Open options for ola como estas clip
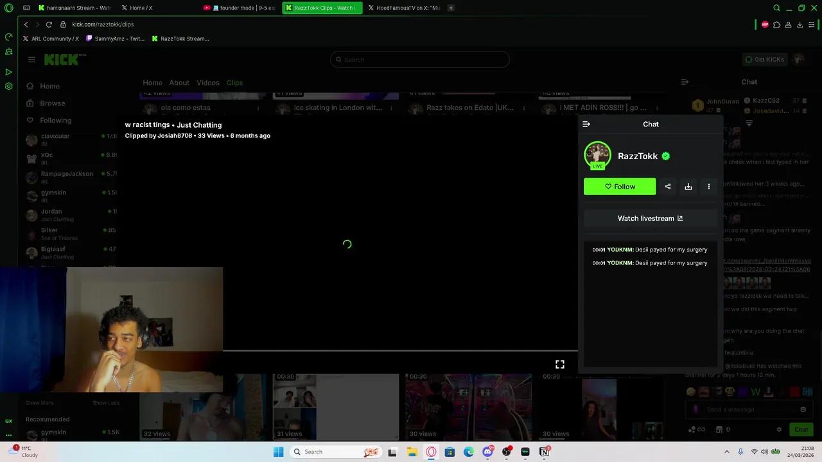Screen dimensions: 822x462 tap(258, 108)
